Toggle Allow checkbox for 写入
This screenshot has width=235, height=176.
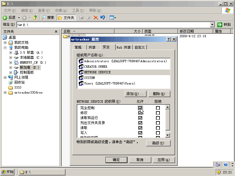click(x=140, y=133)
